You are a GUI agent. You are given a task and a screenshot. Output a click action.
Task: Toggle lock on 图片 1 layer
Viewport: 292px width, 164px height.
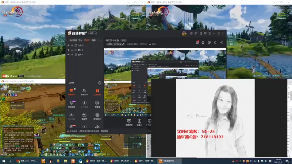(72, 50)
